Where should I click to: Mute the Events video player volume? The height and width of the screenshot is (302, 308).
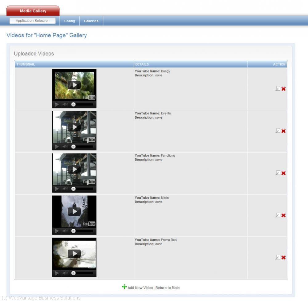(65, 147)
